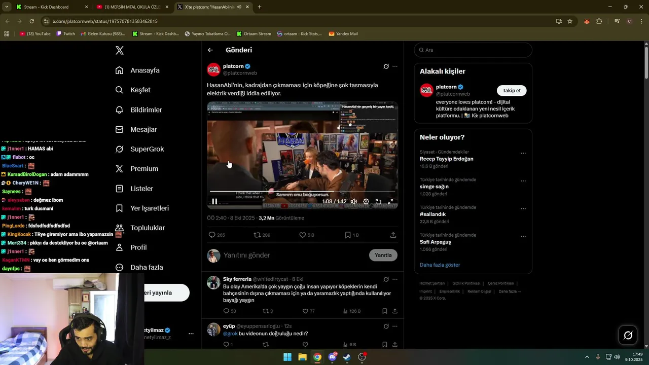
Task: Click the X logo home icon
Action: click(x=120, y=50)
